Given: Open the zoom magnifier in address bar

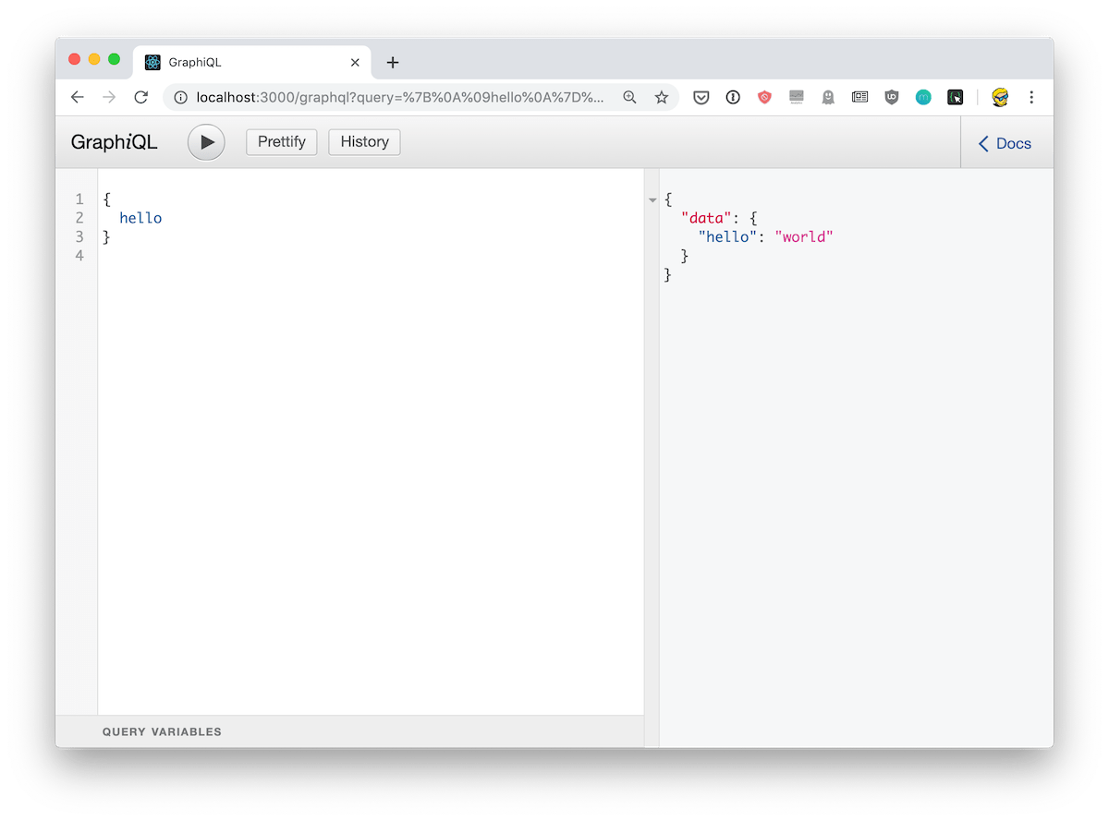Looking at the screenshot, I should (x=630, y=97).
